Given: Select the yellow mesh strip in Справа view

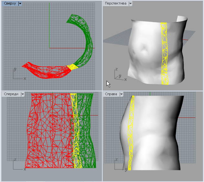Looking at the screenshot, I should pyautogui.click(x=131, y=133).
